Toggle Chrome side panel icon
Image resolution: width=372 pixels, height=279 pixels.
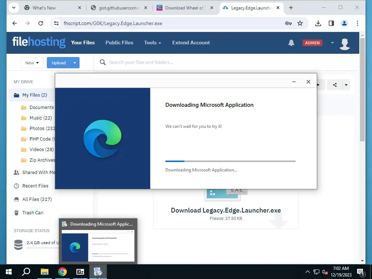331,23
